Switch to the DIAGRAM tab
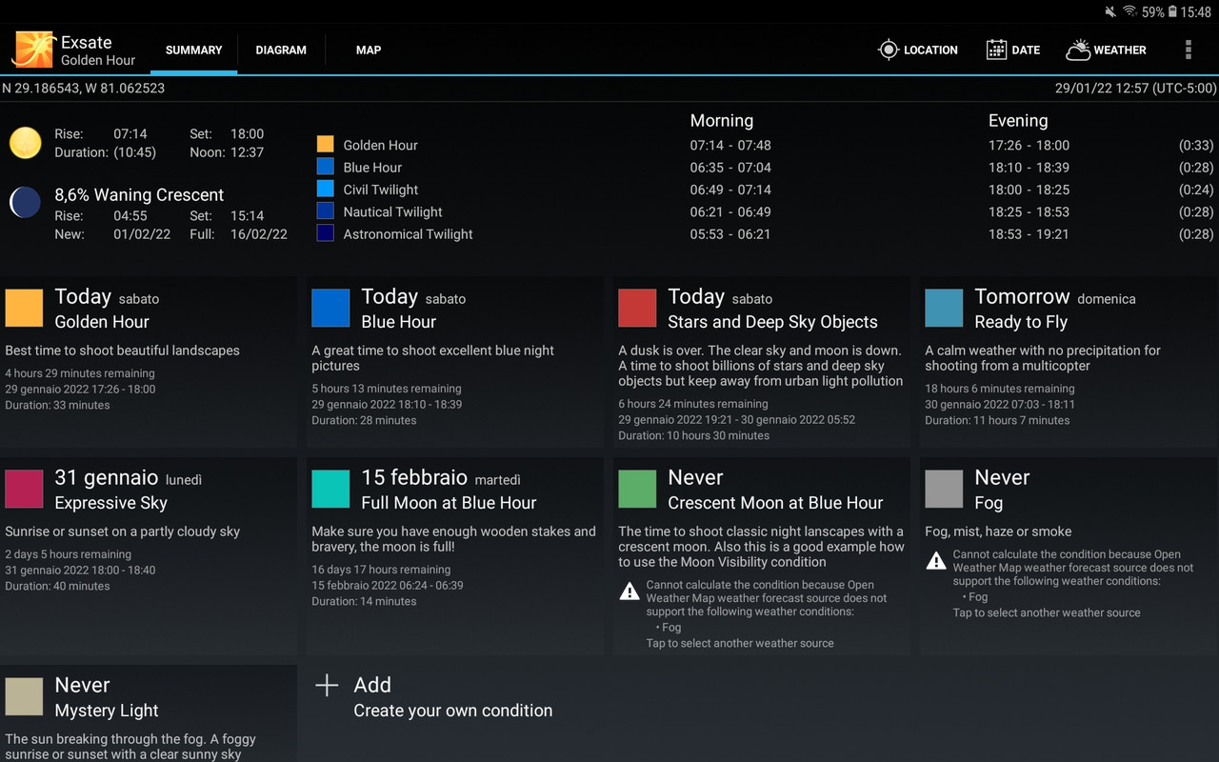This screenshot has height=762, width=1219. pos(281,50)
